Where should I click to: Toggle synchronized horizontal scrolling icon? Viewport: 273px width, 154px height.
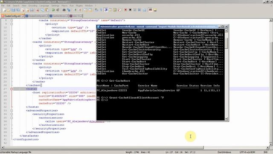(90, 10)
